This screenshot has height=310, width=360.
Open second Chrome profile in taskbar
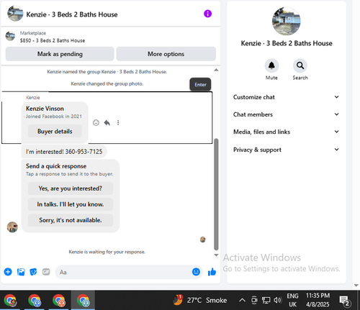pyautogui.click(x=35, y=301)
